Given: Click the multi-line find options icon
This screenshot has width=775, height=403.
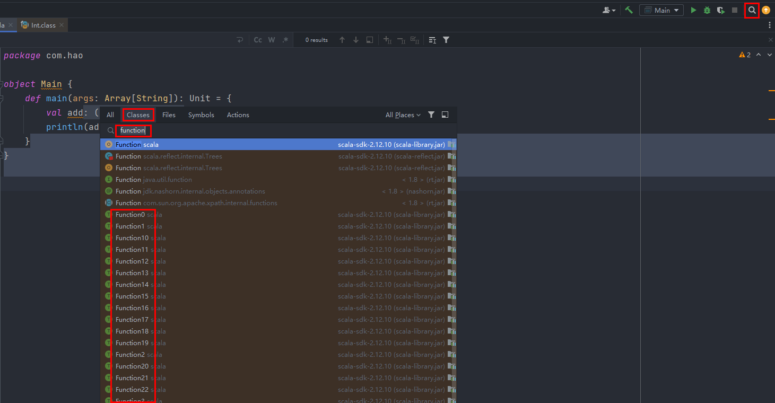Looking at the screenshot, I should tap(432, 40).
